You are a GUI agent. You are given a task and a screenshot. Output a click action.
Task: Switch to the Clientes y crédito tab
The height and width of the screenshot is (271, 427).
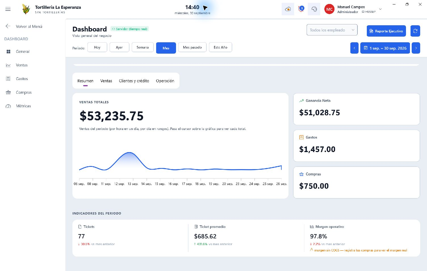coord(134,81)
